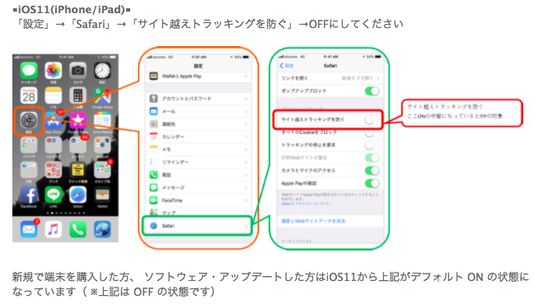Tap the 連絡先 contacts icon in Settings
This screenshot has height=304, width=534.
point(153,124)
